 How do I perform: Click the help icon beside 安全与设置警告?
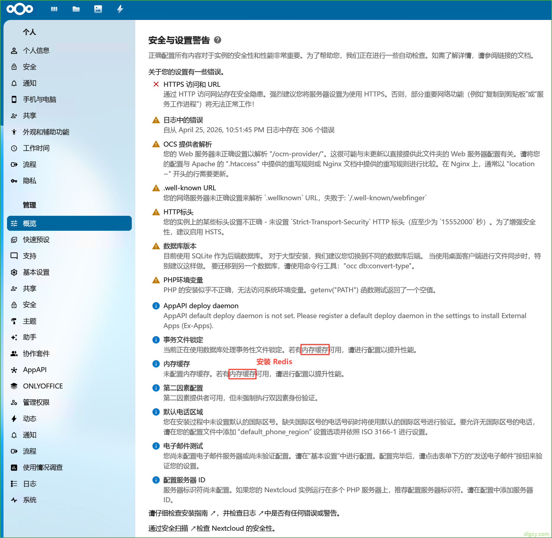(x=218, y=40)
